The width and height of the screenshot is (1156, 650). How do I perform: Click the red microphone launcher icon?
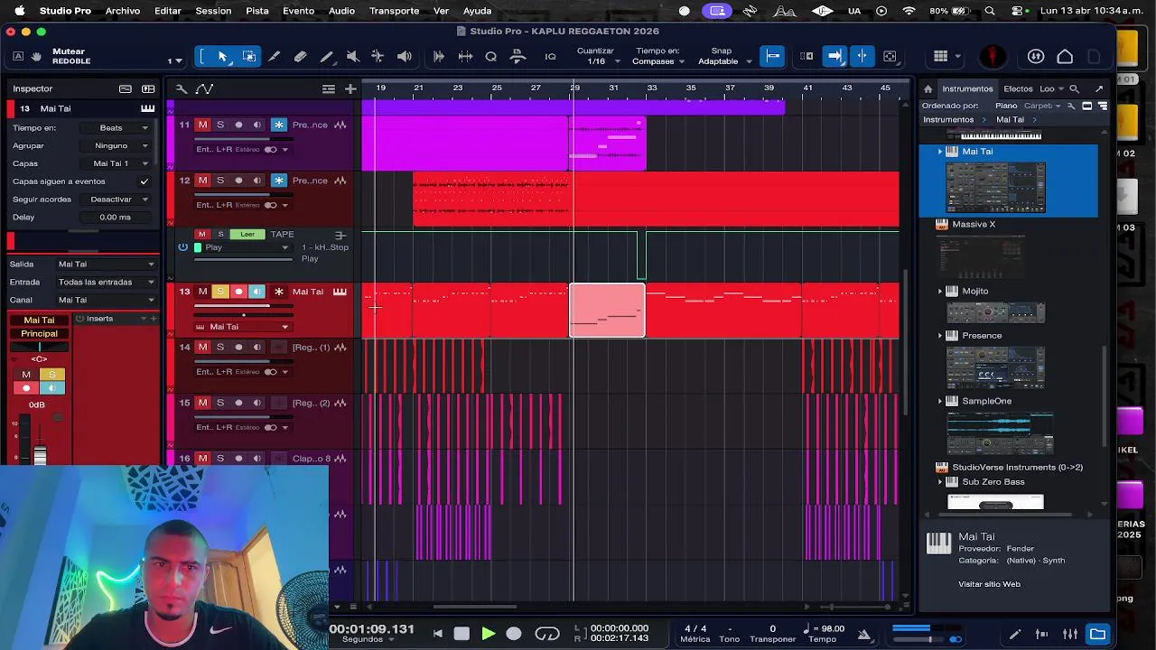(993, 56)
